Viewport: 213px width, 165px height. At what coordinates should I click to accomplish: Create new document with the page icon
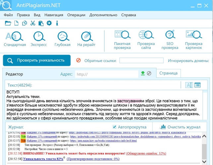tap(17, 23)
